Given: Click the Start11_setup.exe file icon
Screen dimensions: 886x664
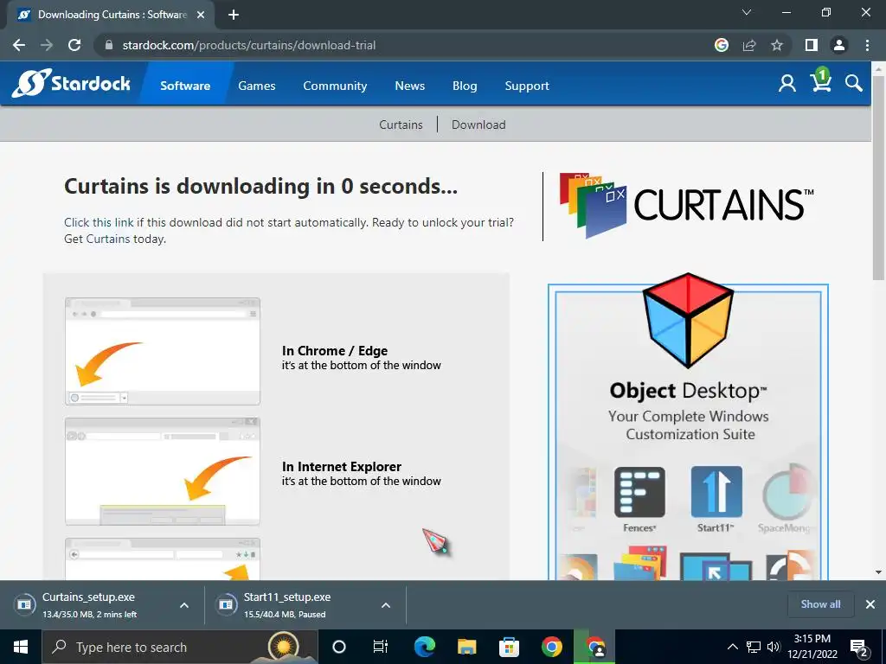Looking at the screenshot, I should [x=226, y=604].
